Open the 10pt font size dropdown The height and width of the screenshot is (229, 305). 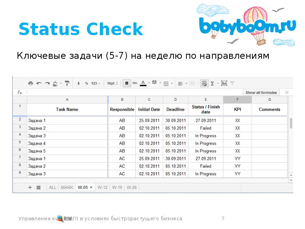[112, 83]
